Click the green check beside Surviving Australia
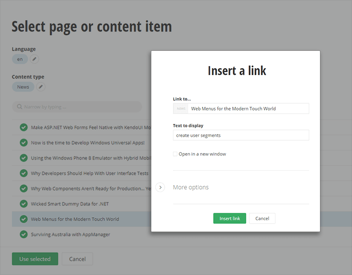This screenshot has width=352, height=275. tap(24, 235)
